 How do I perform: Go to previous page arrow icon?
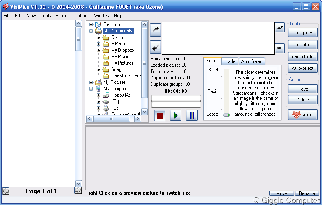6,191
